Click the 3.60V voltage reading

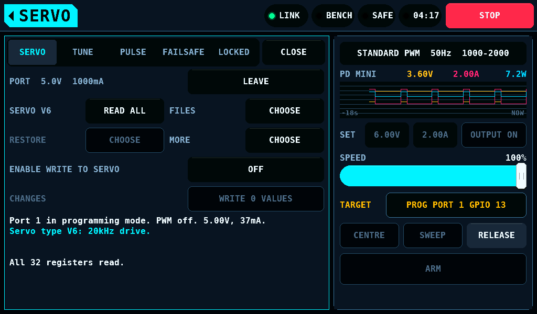[420, 74]
